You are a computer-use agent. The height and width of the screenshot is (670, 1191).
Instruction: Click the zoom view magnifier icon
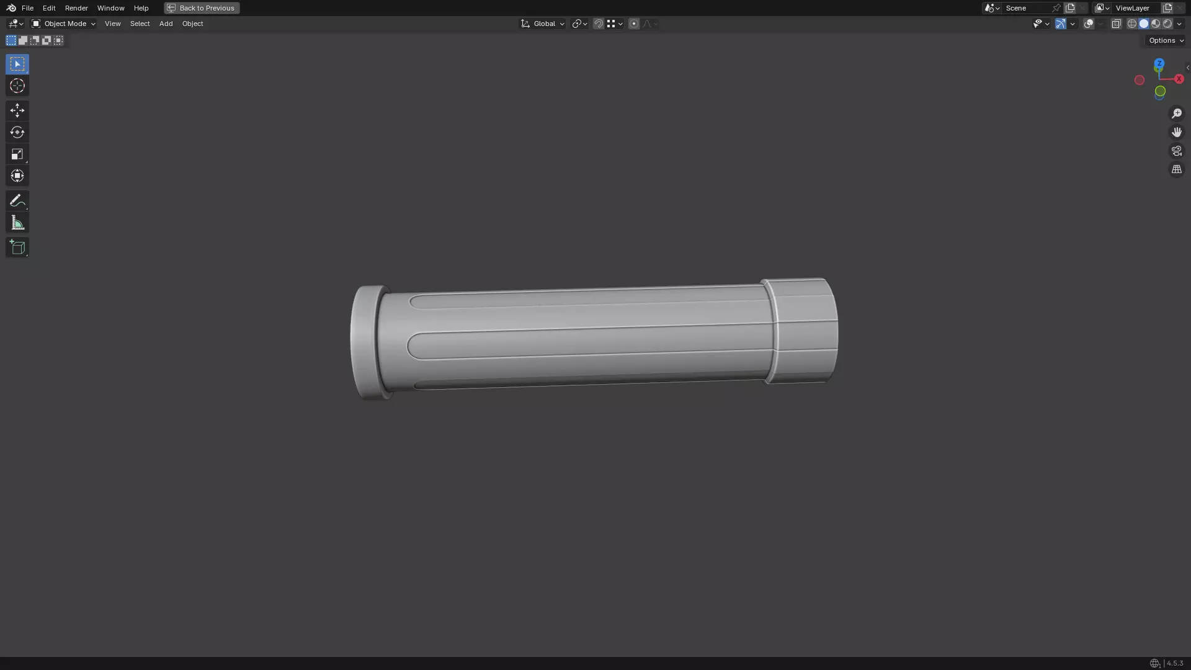tap(1176, 114)
